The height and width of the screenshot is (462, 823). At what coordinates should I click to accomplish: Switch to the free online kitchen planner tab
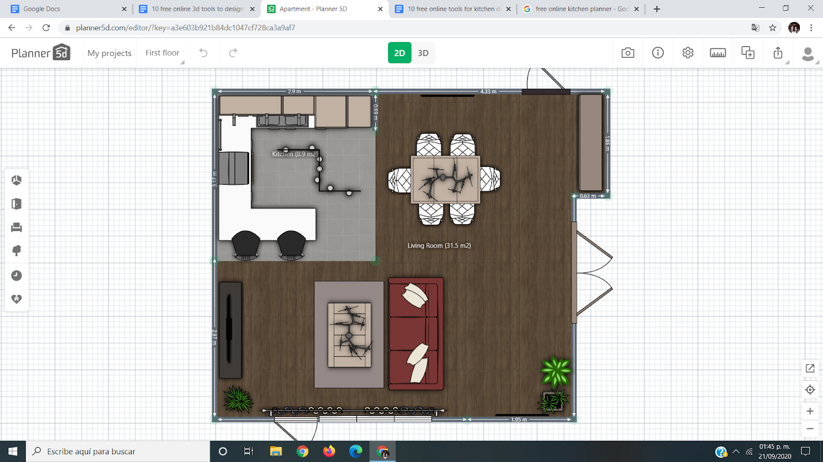coord(581,9)
